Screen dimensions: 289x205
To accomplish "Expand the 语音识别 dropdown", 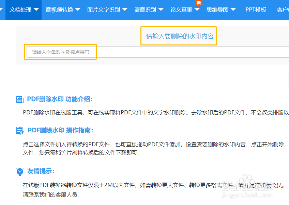I will tap(160, 10).
